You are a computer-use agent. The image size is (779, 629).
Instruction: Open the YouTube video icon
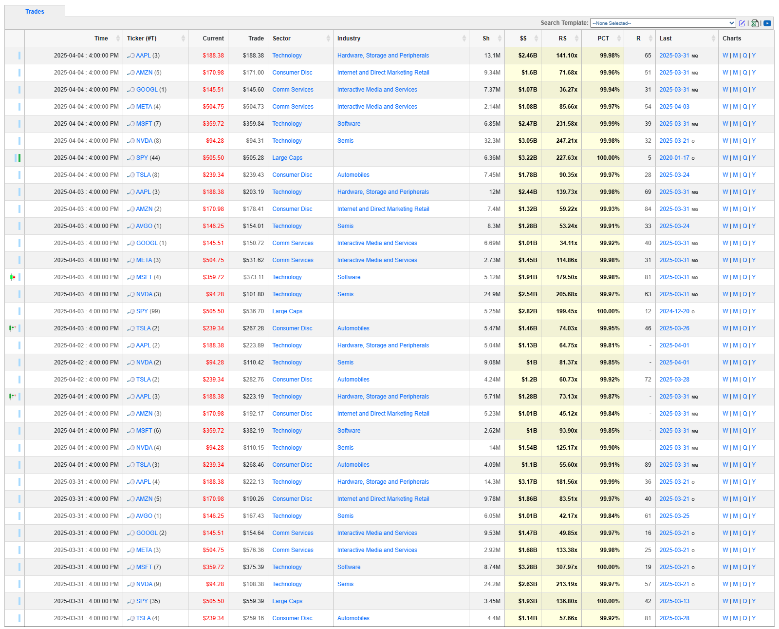pos(767,23)
